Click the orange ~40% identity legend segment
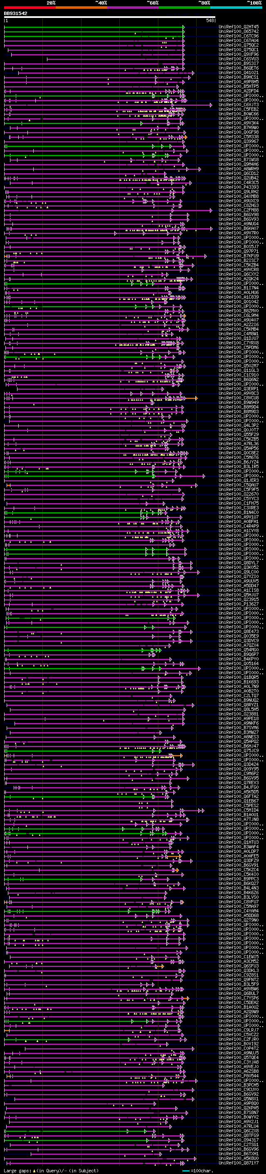 [x=81, y=7]
